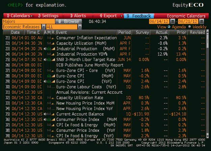Screen dimensions: 211x151
Task: Click the HELP text at the top
Action: [15, 5]
